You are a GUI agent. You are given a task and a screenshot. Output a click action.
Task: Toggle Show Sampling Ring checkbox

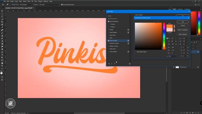[62, 5]
